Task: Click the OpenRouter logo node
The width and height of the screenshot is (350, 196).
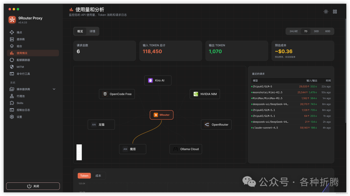Action: 207,124
